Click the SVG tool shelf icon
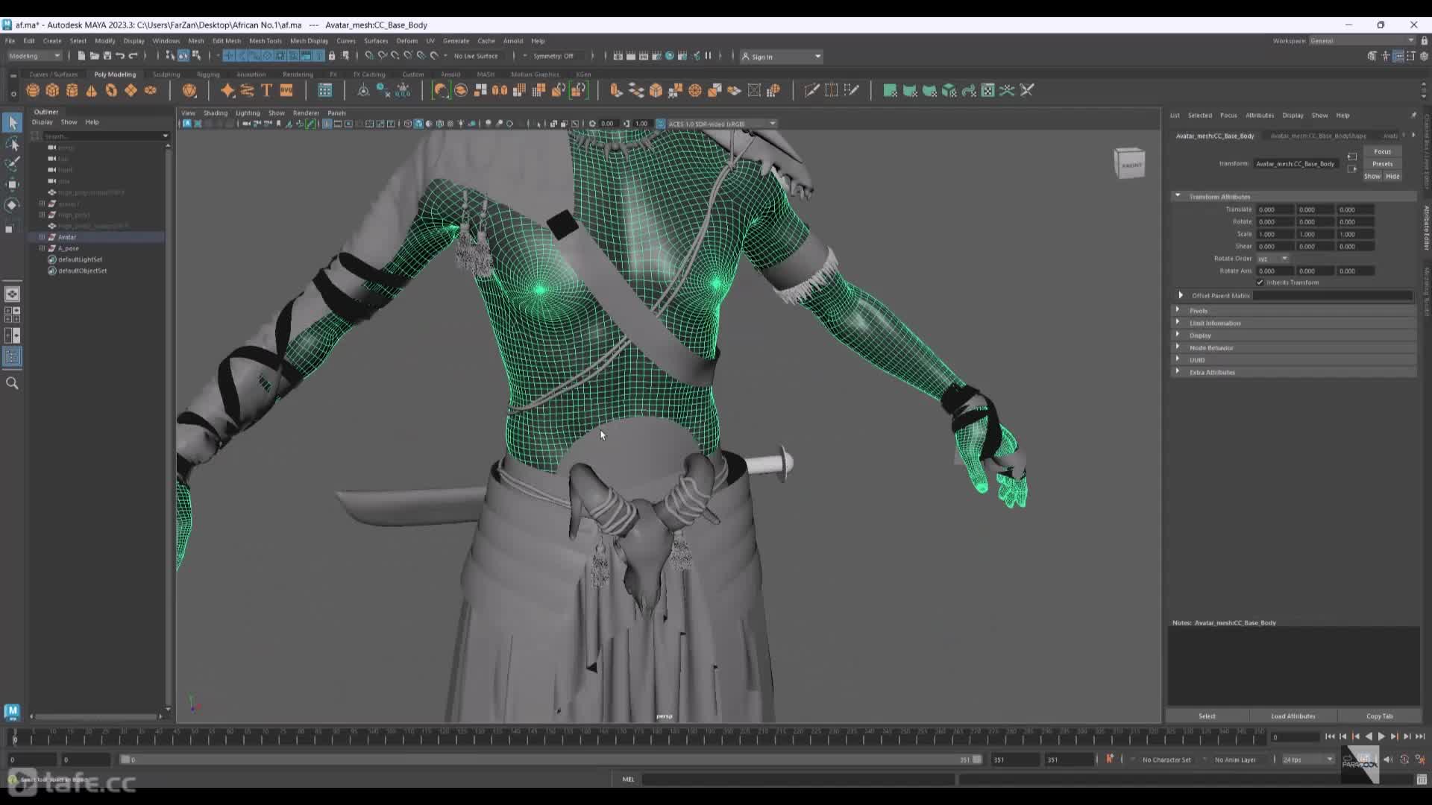Screen dimensions: 1432x805 286,90
